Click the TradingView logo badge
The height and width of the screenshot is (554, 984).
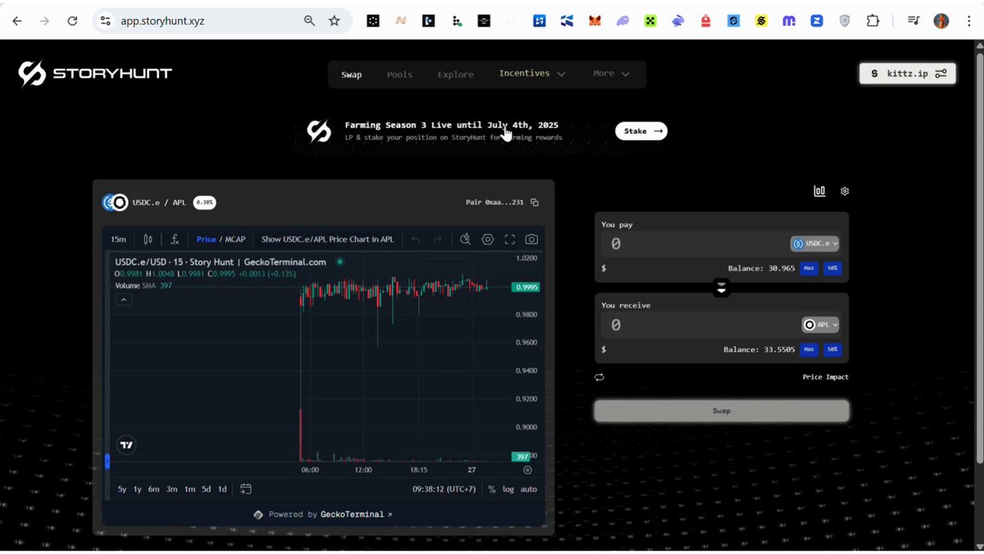pyautogui.click(x=126, y=445)
